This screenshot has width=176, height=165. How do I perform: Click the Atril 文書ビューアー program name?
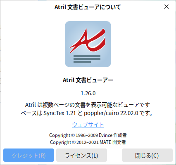(88, 80)
